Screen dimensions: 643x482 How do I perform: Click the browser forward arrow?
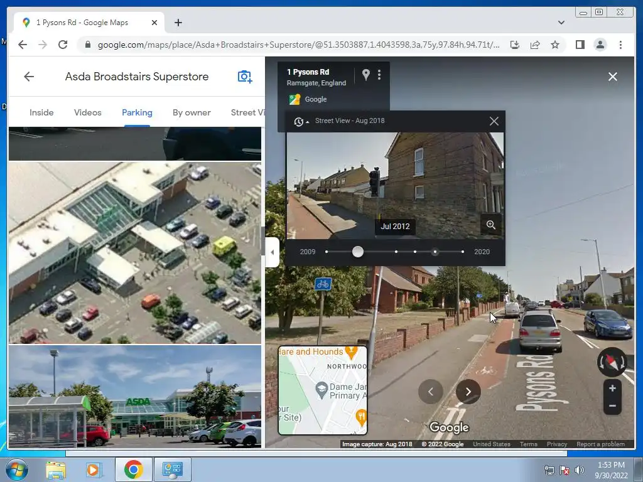[43, 45]
